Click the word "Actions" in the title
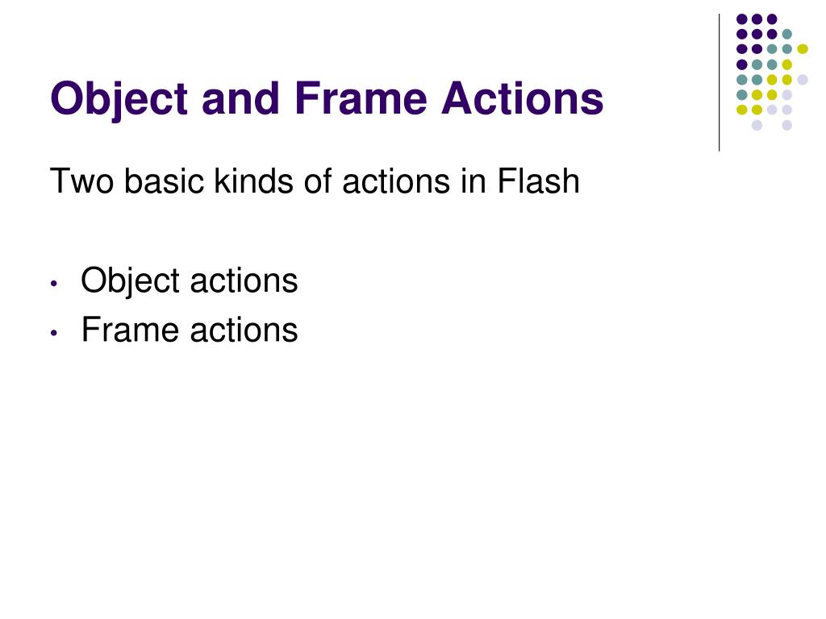Viewport: 826px width, 619px height. pos(522,98)
